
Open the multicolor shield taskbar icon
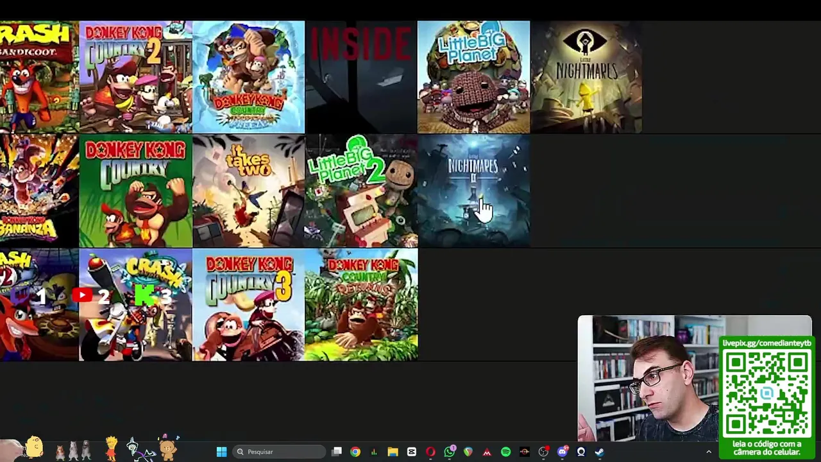coord(468,452)
